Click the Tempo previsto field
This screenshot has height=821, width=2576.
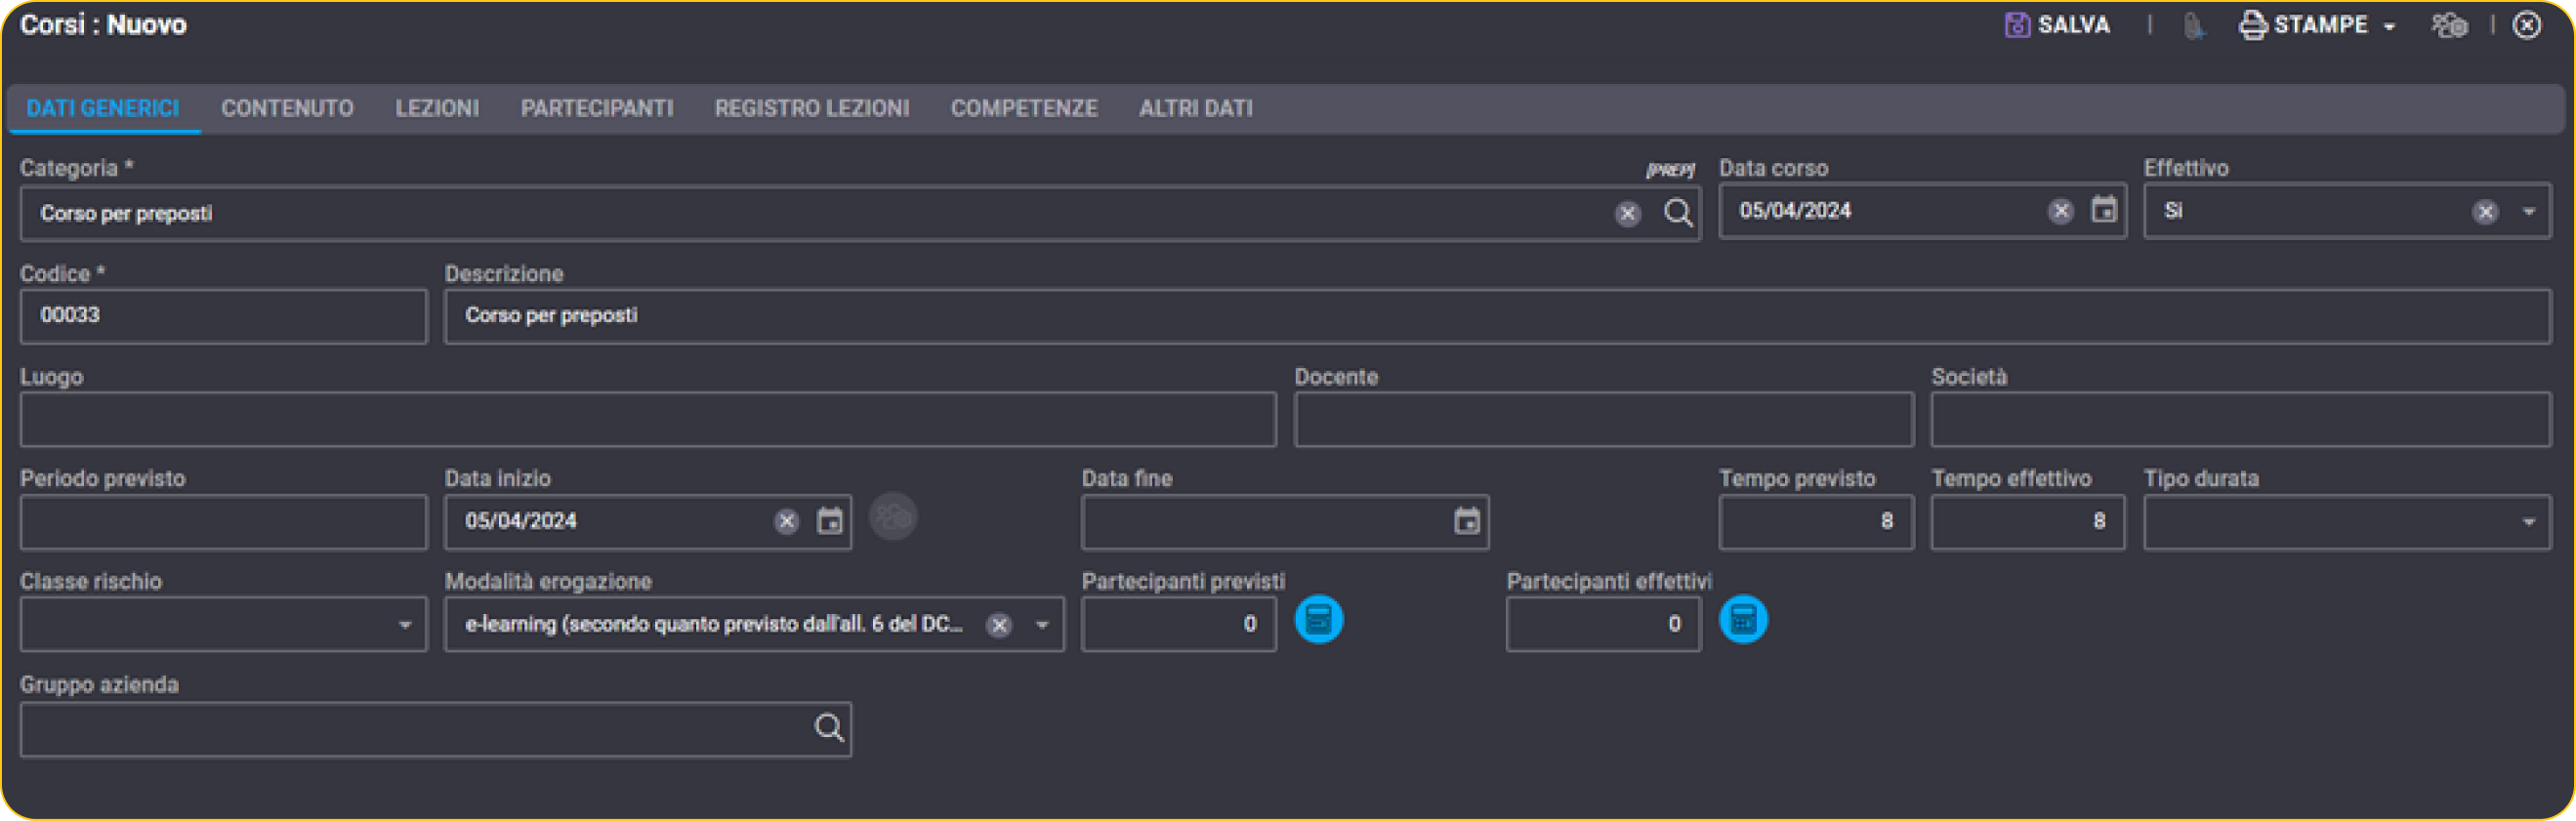click(1815, 522)
